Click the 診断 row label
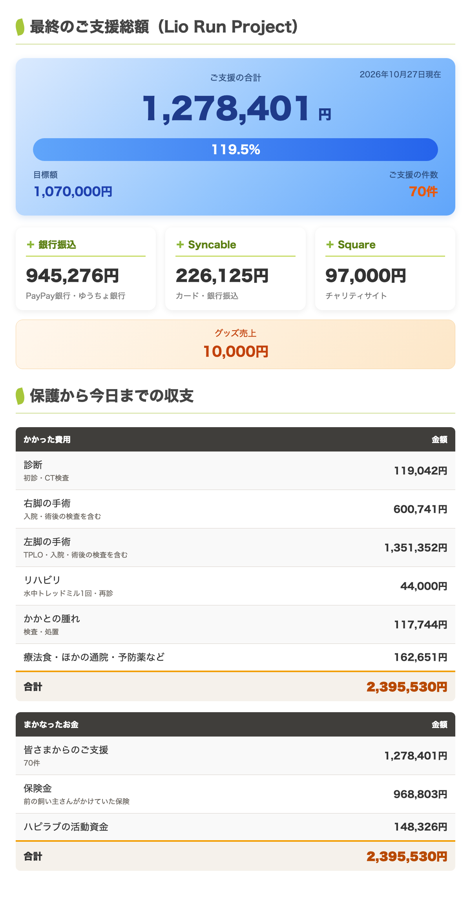 click(33, 465)
